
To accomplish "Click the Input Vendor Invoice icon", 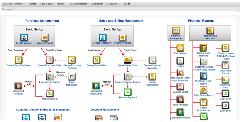I will click(50, 77).
